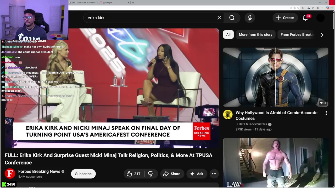Open browser settings and more menu
This screenshot has height=188, width=335.
(x=322, y=8)
